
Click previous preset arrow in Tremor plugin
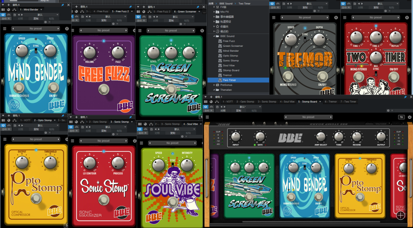(x=282, y=18)
